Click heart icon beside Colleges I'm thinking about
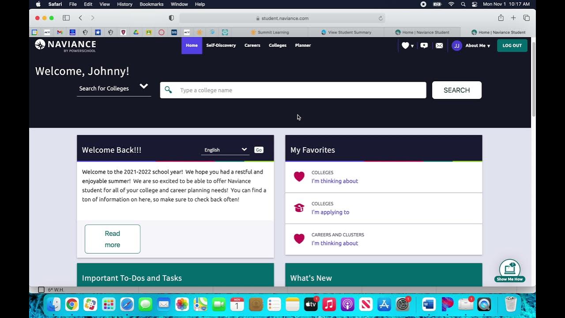Image resolution: width=565 pixels, height=318 pixels. [x=299, y=177]
